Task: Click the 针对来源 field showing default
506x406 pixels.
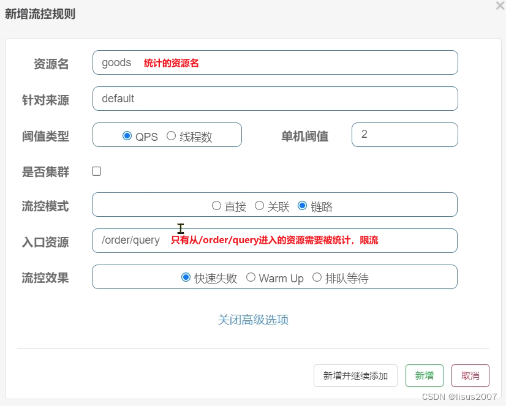Action: [274, 99]
